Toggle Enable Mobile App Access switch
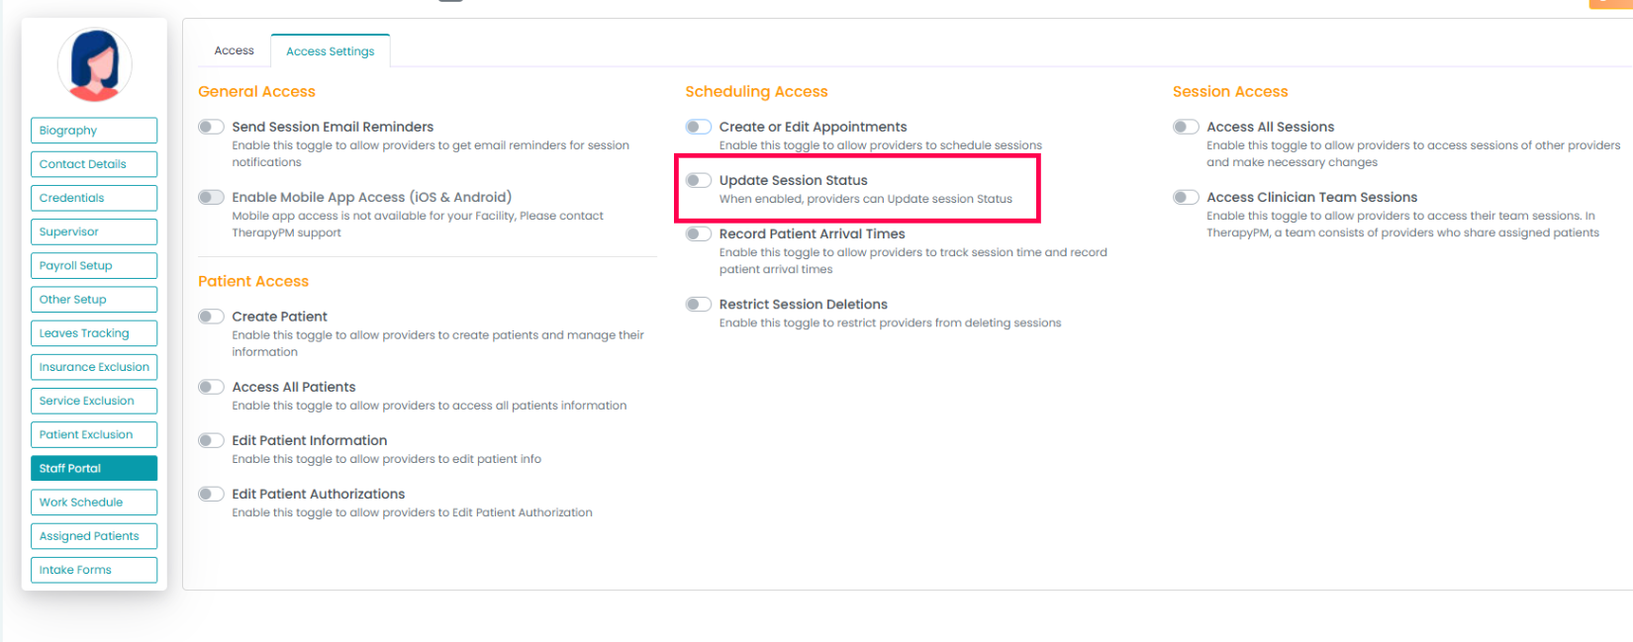This screenshot has width=1633, height=642. coord(211,197)
